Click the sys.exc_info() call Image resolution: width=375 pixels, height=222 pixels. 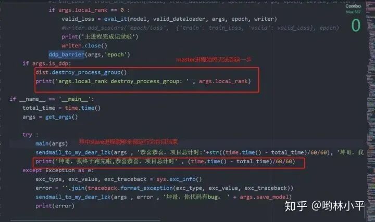[x=179, y=179]
